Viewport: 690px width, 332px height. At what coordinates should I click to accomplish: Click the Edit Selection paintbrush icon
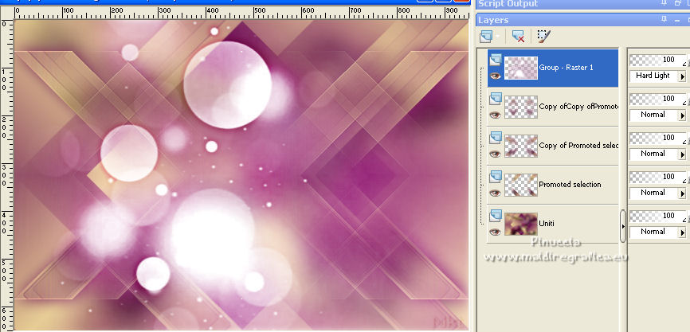(x=544, y=36)
